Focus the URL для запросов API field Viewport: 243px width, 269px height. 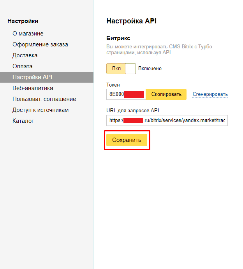tap(167, 120)
